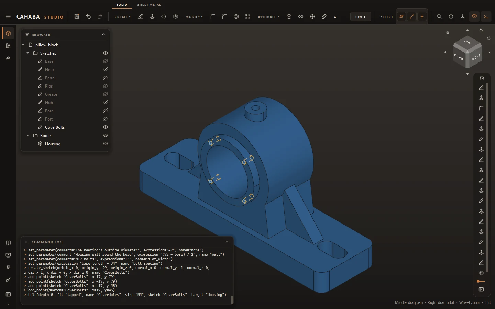Click the Redo arrow icon
495x309 pixels.
(x=100, y=16)
